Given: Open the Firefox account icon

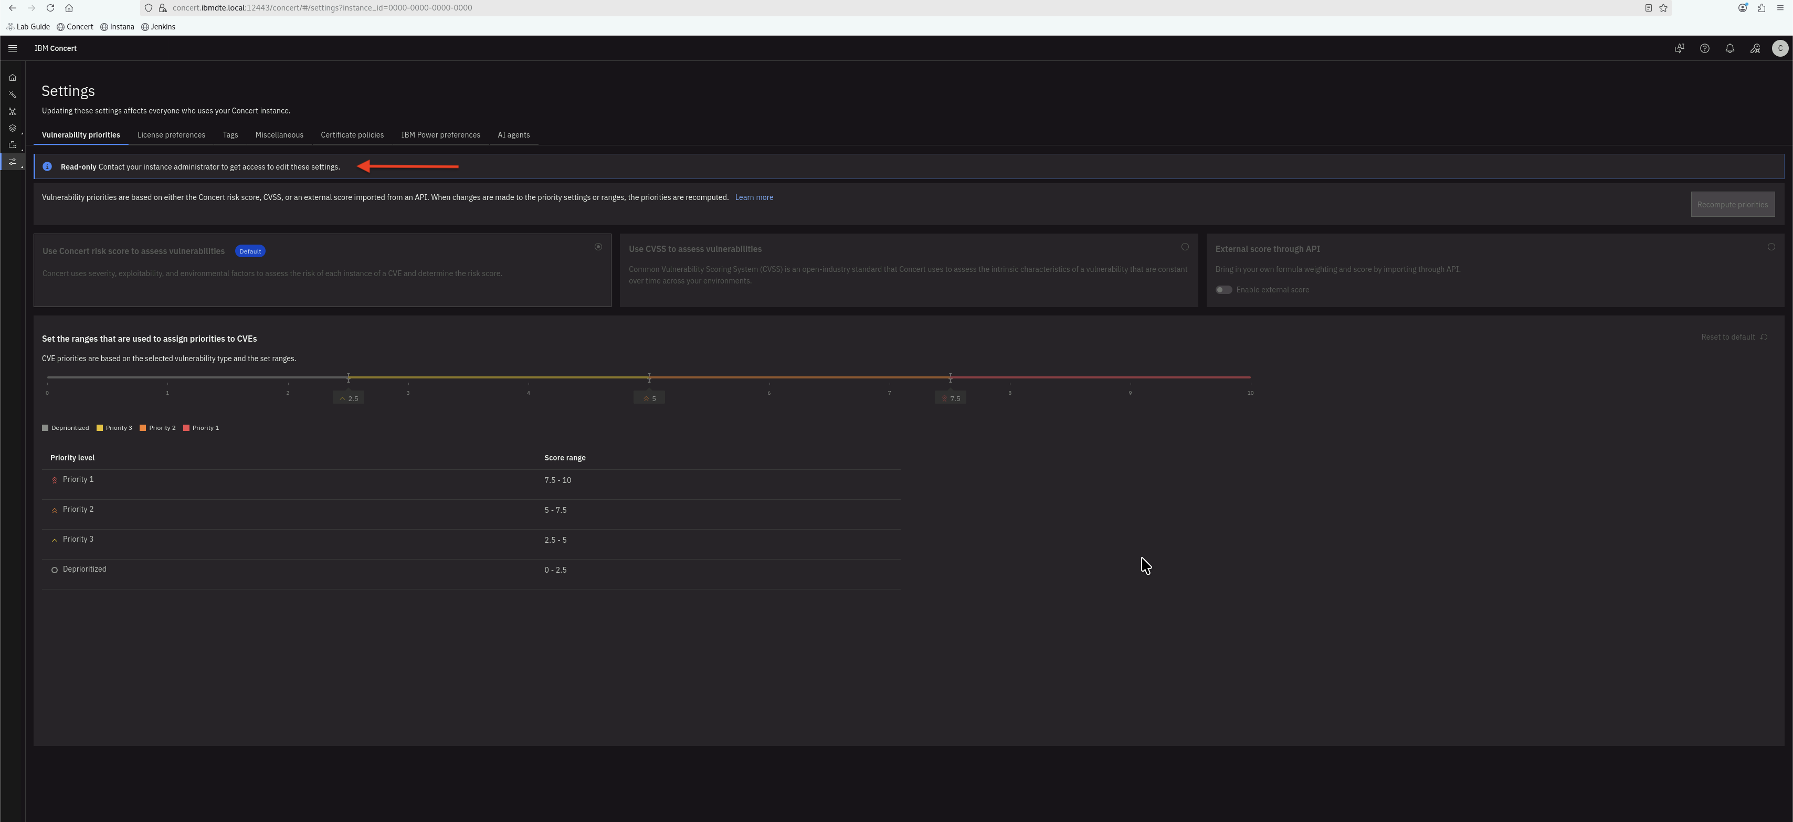Looking at the screenshot, I should click(x=1742, y=8).
